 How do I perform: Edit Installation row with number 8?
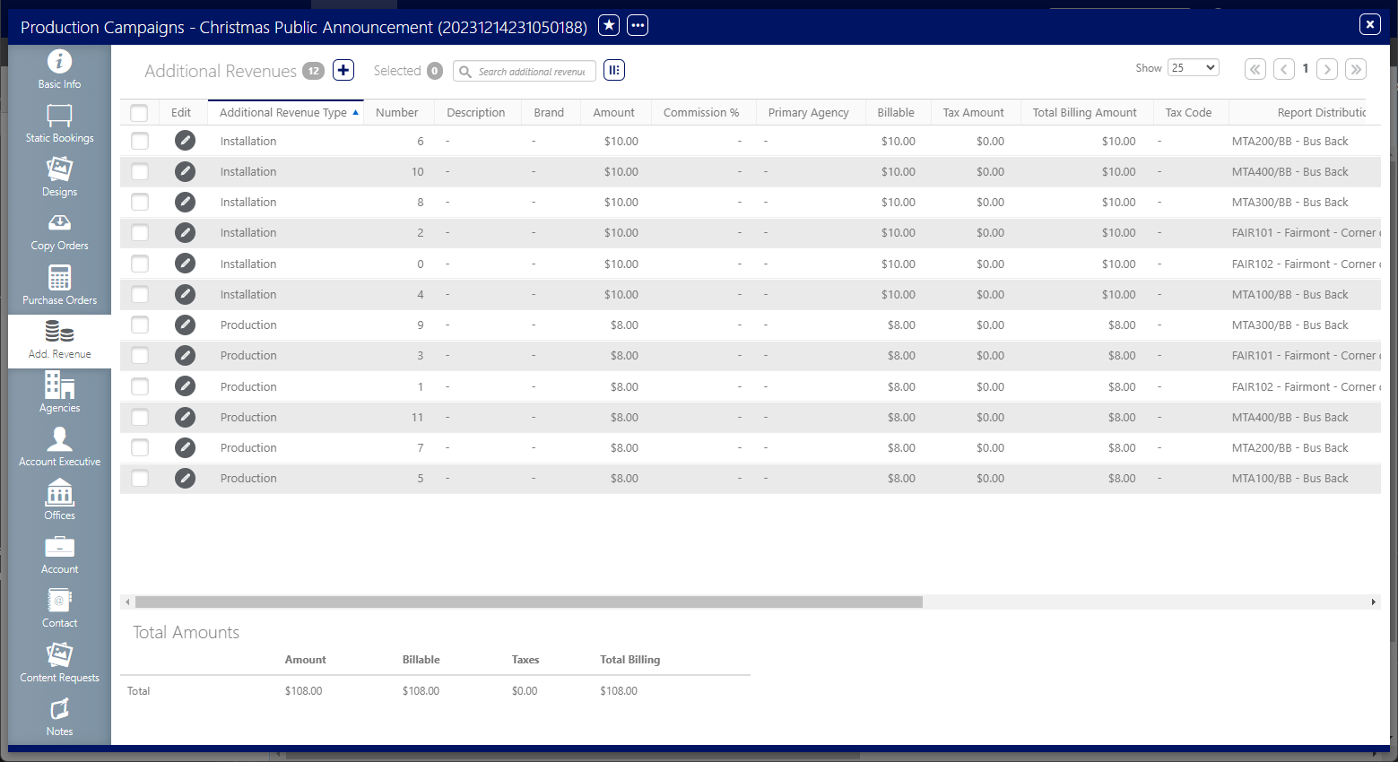click(x=185, y=202)
